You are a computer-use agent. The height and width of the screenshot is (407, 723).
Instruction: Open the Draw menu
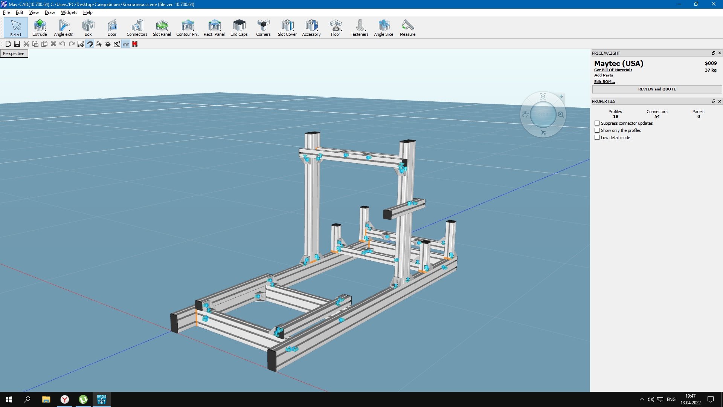(x=50, y=12)
